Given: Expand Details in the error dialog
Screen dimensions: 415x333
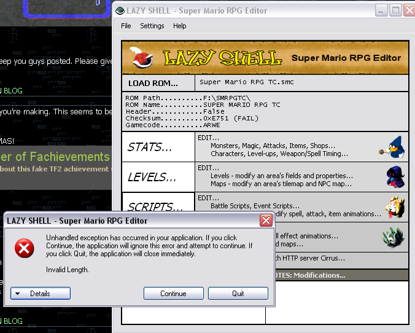Looking at the screenshot, I should coord(41,293).
